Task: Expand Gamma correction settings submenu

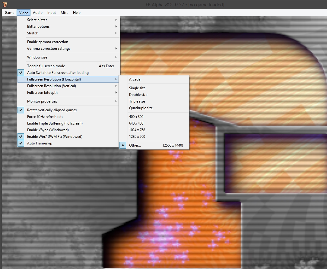Action: 68,49
